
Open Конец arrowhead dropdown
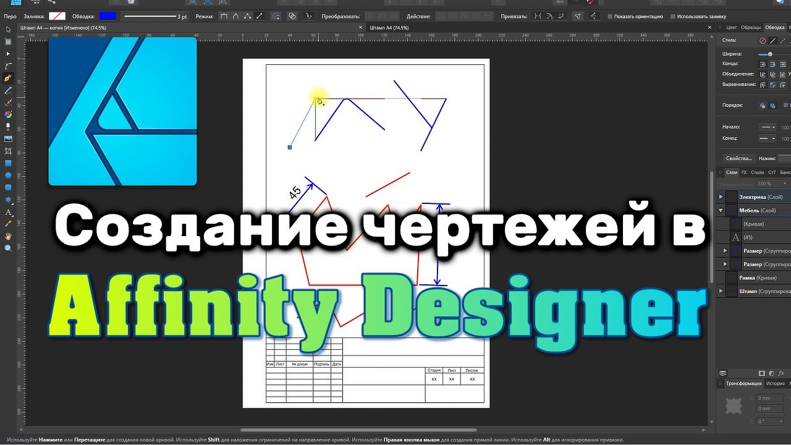pyautogui.click(x=768, y=138)
